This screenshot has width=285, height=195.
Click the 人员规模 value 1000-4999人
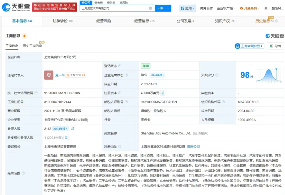[247, 120]
